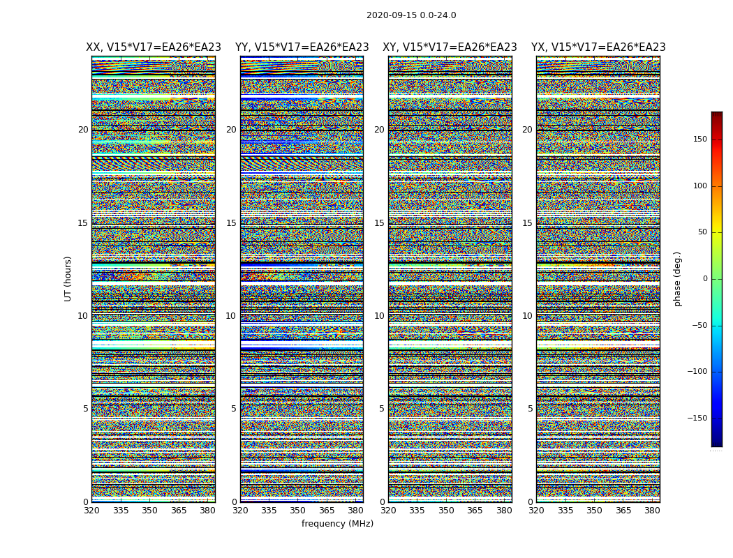
Task: Click the '335' frequency tick under YX panel
Action: (565, 511)
